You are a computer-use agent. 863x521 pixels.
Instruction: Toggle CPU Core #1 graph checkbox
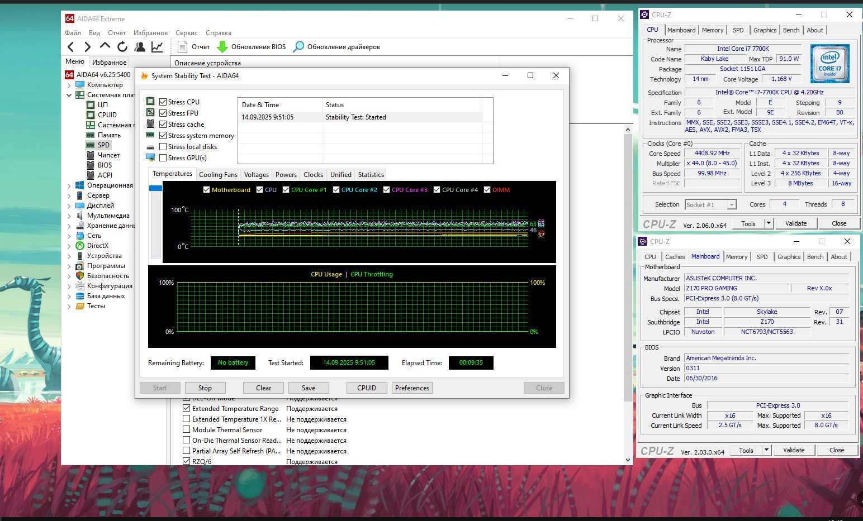(286, 190)
